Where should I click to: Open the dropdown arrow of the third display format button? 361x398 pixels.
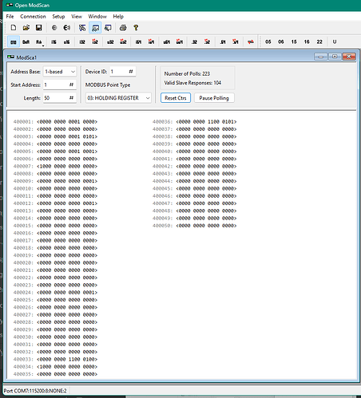[x=43, y=45]
